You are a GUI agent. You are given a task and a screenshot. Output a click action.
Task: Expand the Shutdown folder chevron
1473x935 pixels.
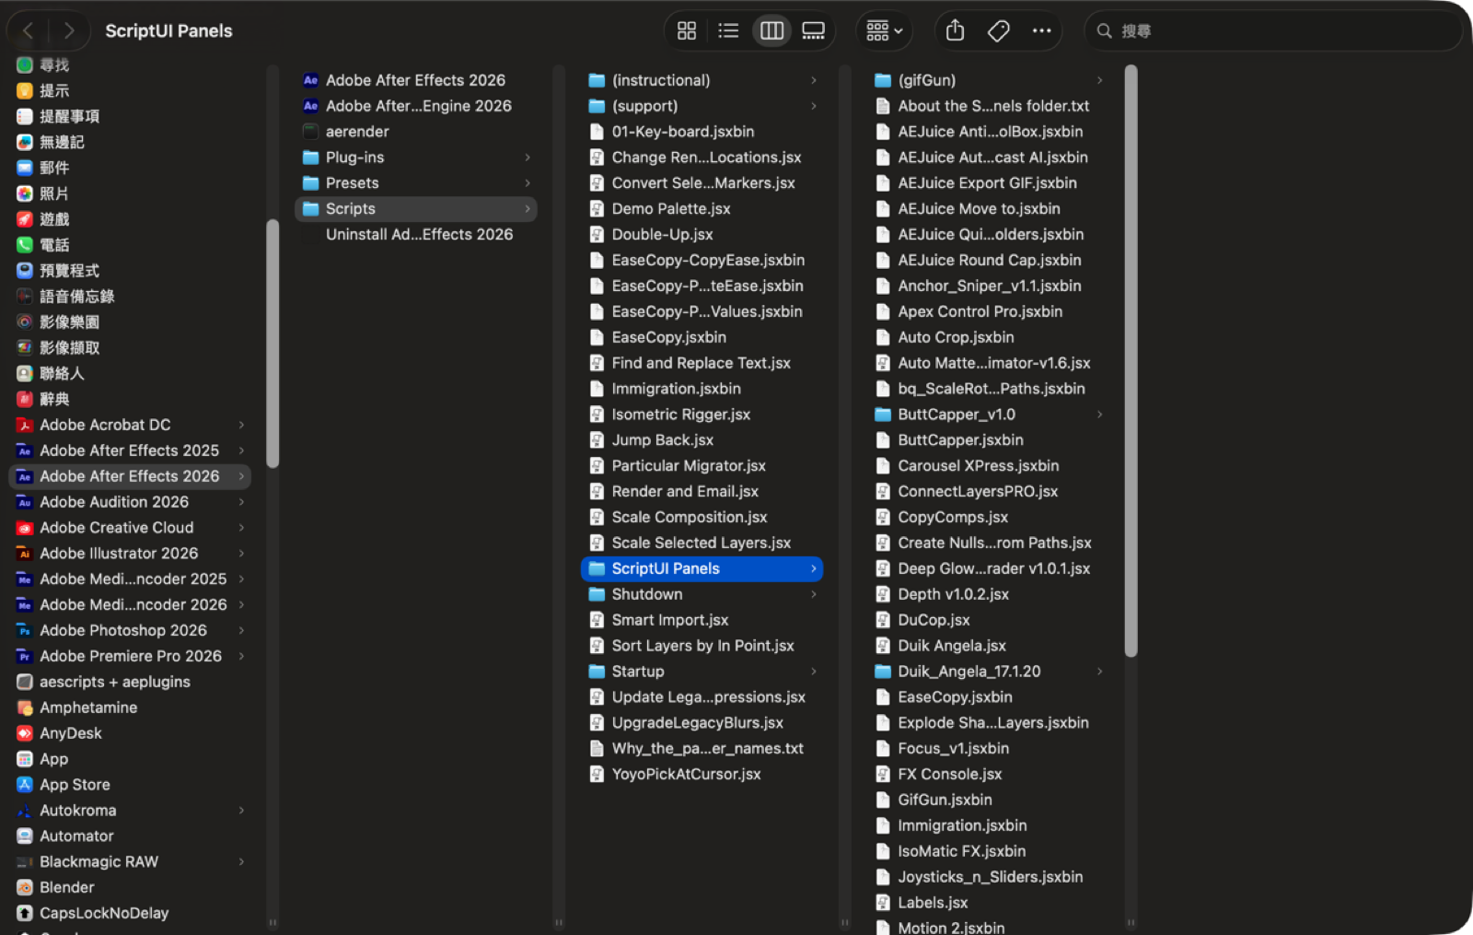[x=814, y=595]
